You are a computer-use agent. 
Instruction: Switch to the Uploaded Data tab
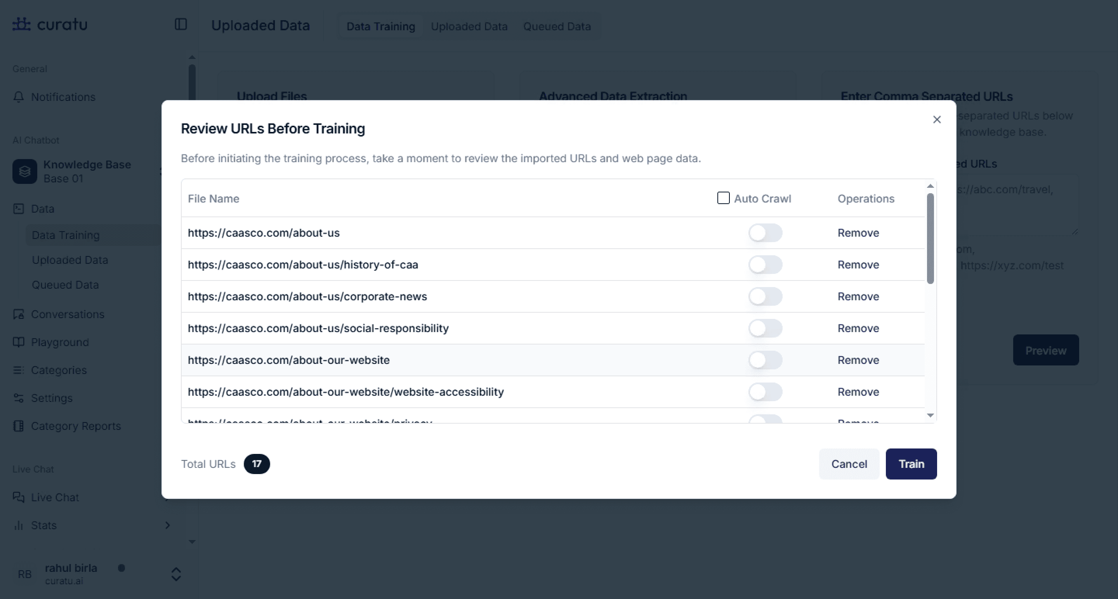point(469,26)
